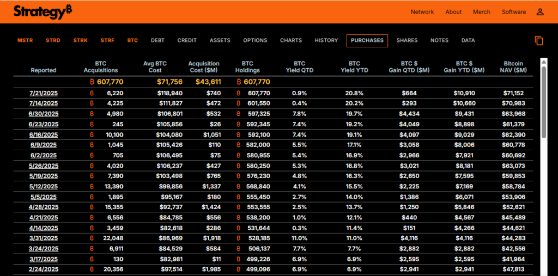This screenshot has height=276, width=558.
Task: Open the 3/24/2025 report link
Action: click(x=44, y=249)
